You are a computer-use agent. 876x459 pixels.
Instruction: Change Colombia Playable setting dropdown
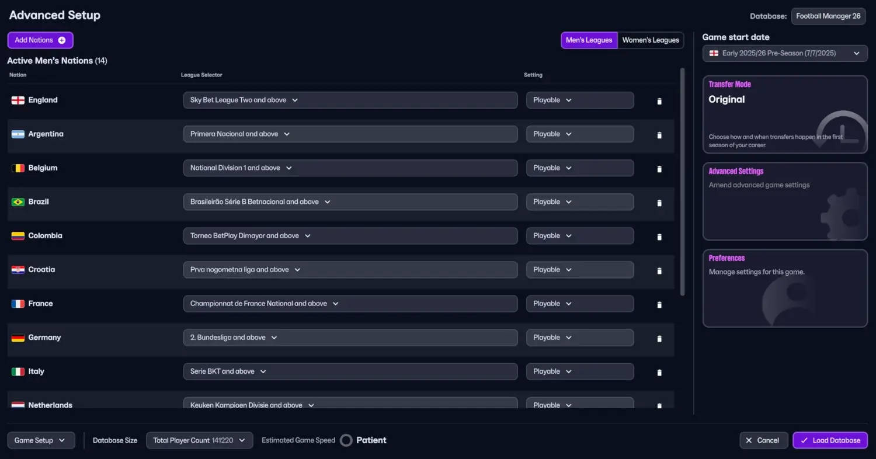coord(580,235)
